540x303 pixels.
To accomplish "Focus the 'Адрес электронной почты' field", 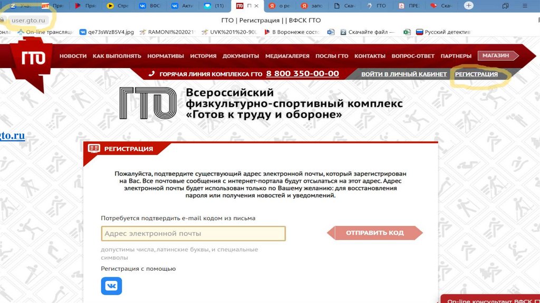I will [x=193, y=233].
